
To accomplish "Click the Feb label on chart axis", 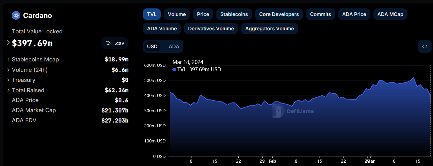I will coord(272,161).
